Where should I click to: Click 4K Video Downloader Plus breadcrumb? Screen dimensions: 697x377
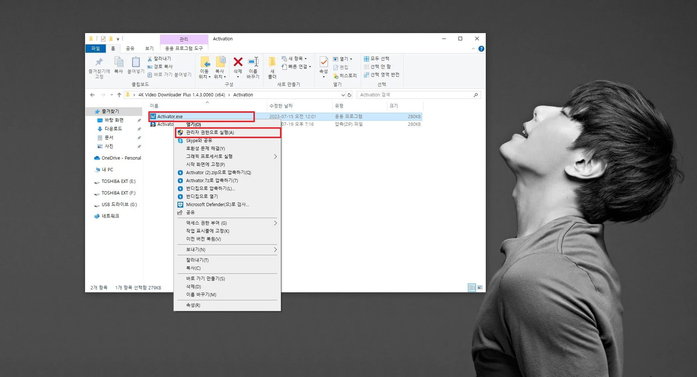click(x=182, y=95)
